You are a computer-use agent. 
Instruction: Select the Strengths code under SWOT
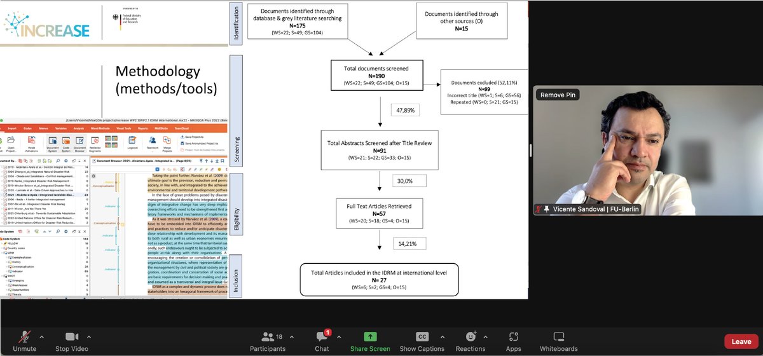(x=17, y=280)
